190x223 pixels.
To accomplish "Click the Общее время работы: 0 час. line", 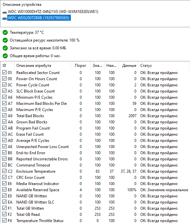I will tap(35, 56).
